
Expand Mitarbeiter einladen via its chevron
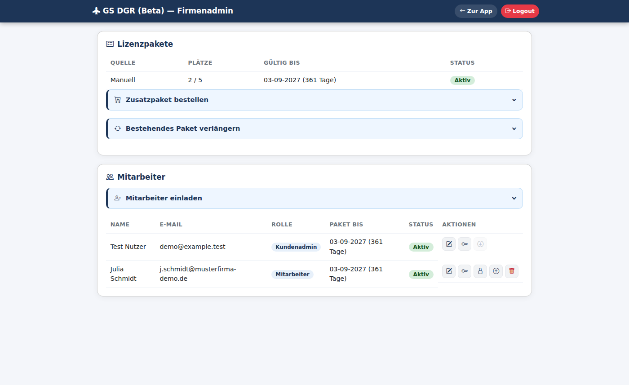tap(514, 198)
